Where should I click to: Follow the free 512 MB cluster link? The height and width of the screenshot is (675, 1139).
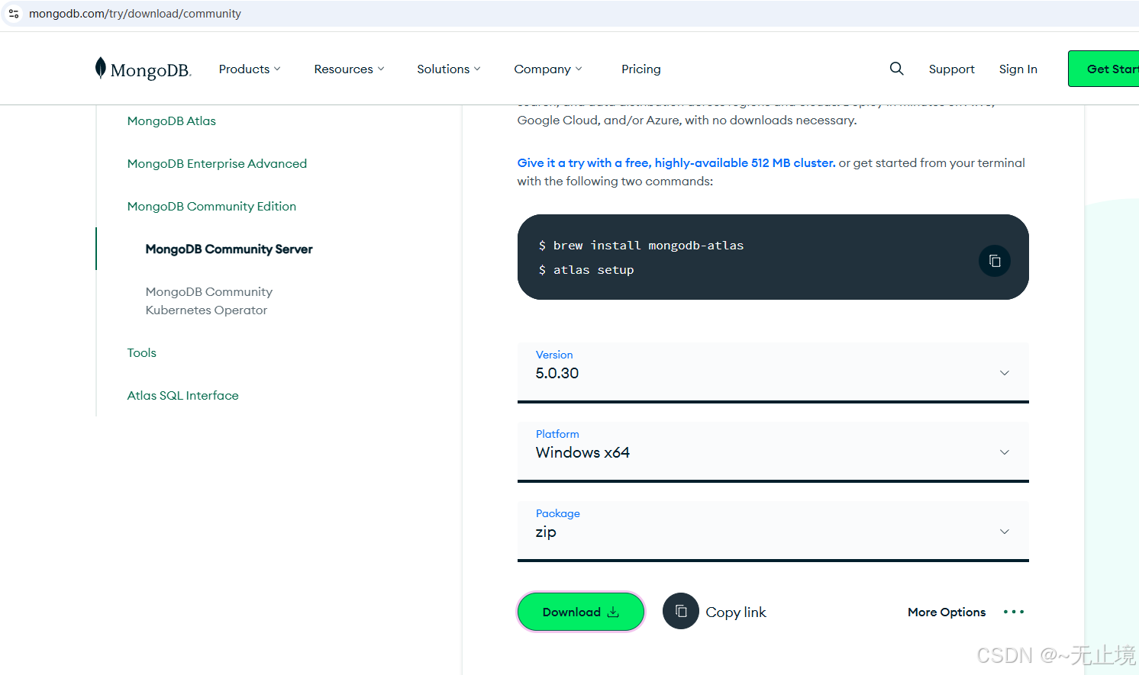pyautogui.click(x=676, y=162)
